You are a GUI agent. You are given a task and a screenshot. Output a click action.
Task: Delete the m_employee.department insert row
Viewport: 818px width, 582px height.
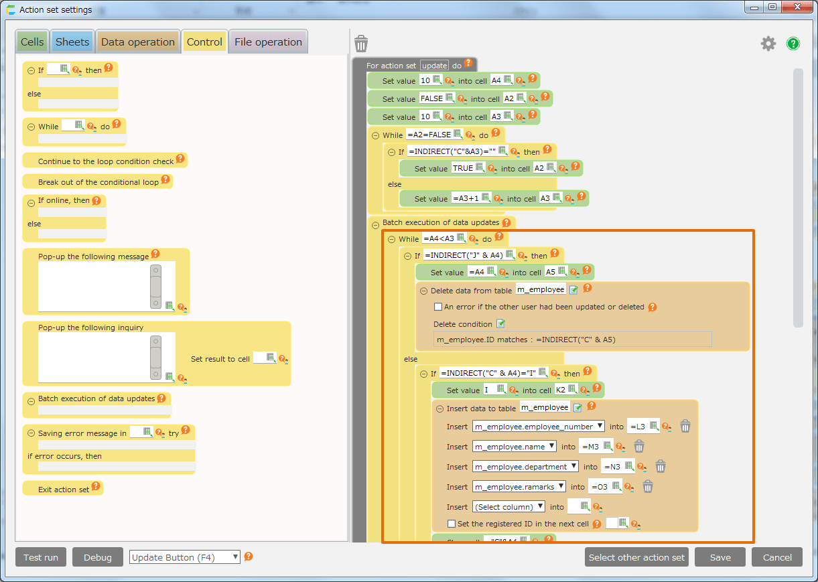(x=661, y=466)
